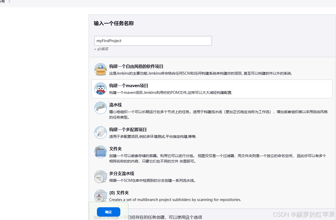Choose the maven project owl icon
Viewport: 336px width, 220px height.
pos(100,89)
